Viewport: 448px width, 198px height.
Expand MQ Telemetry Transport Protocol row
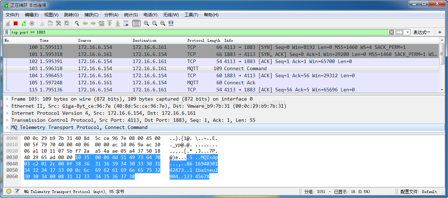click(x=7, y=127)
